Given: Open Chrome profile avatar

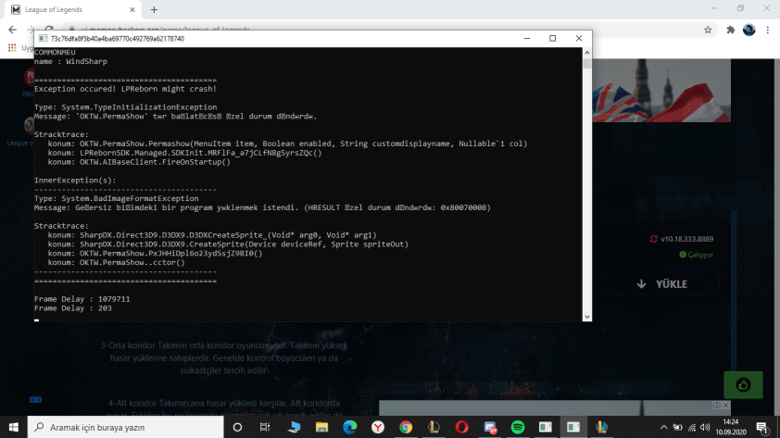Looking at the screenshot, I should pos(749,30).
